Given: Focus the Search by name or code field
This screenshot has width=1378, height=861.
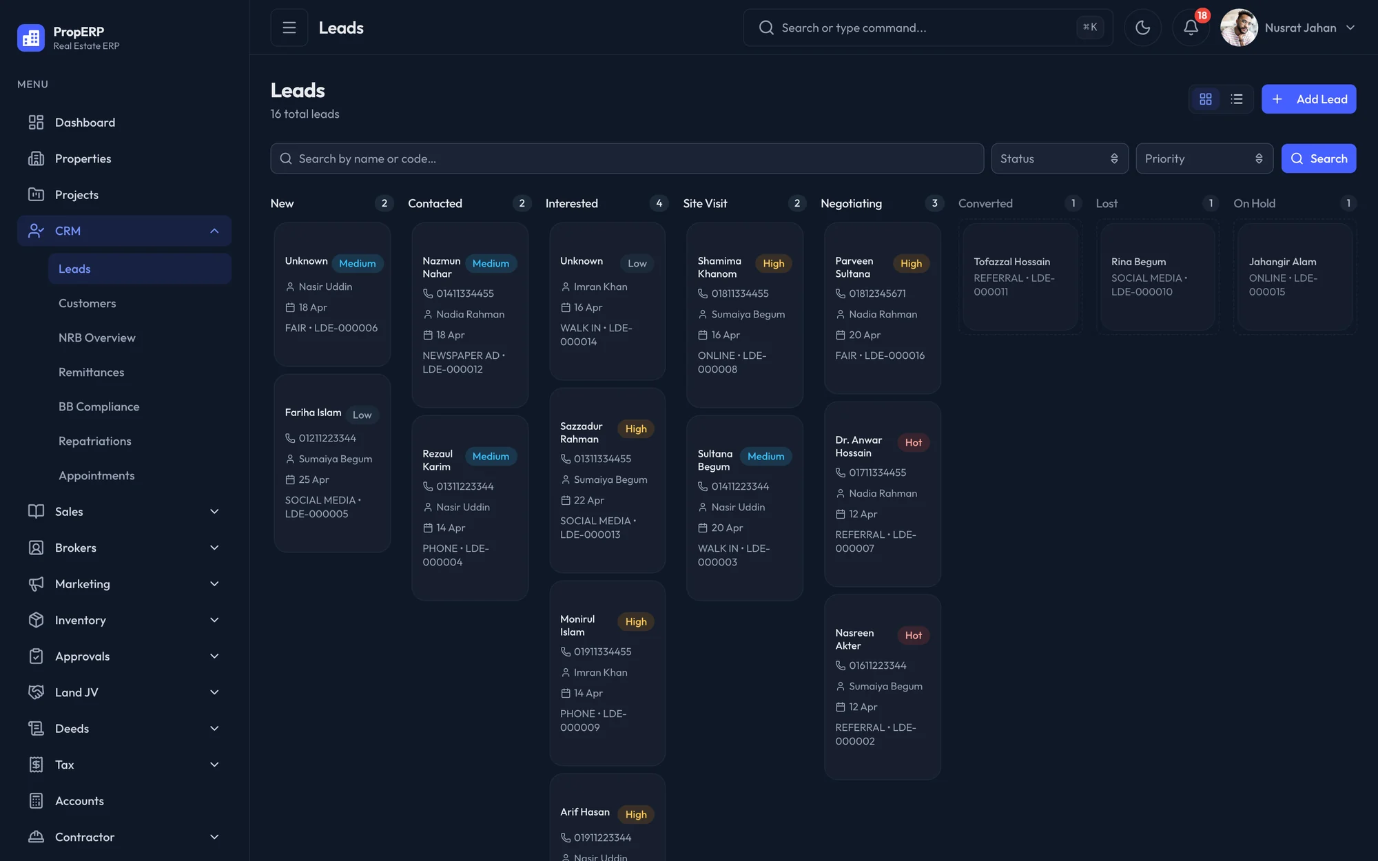Looking at the screenshot, I should (x=627, y=158).
